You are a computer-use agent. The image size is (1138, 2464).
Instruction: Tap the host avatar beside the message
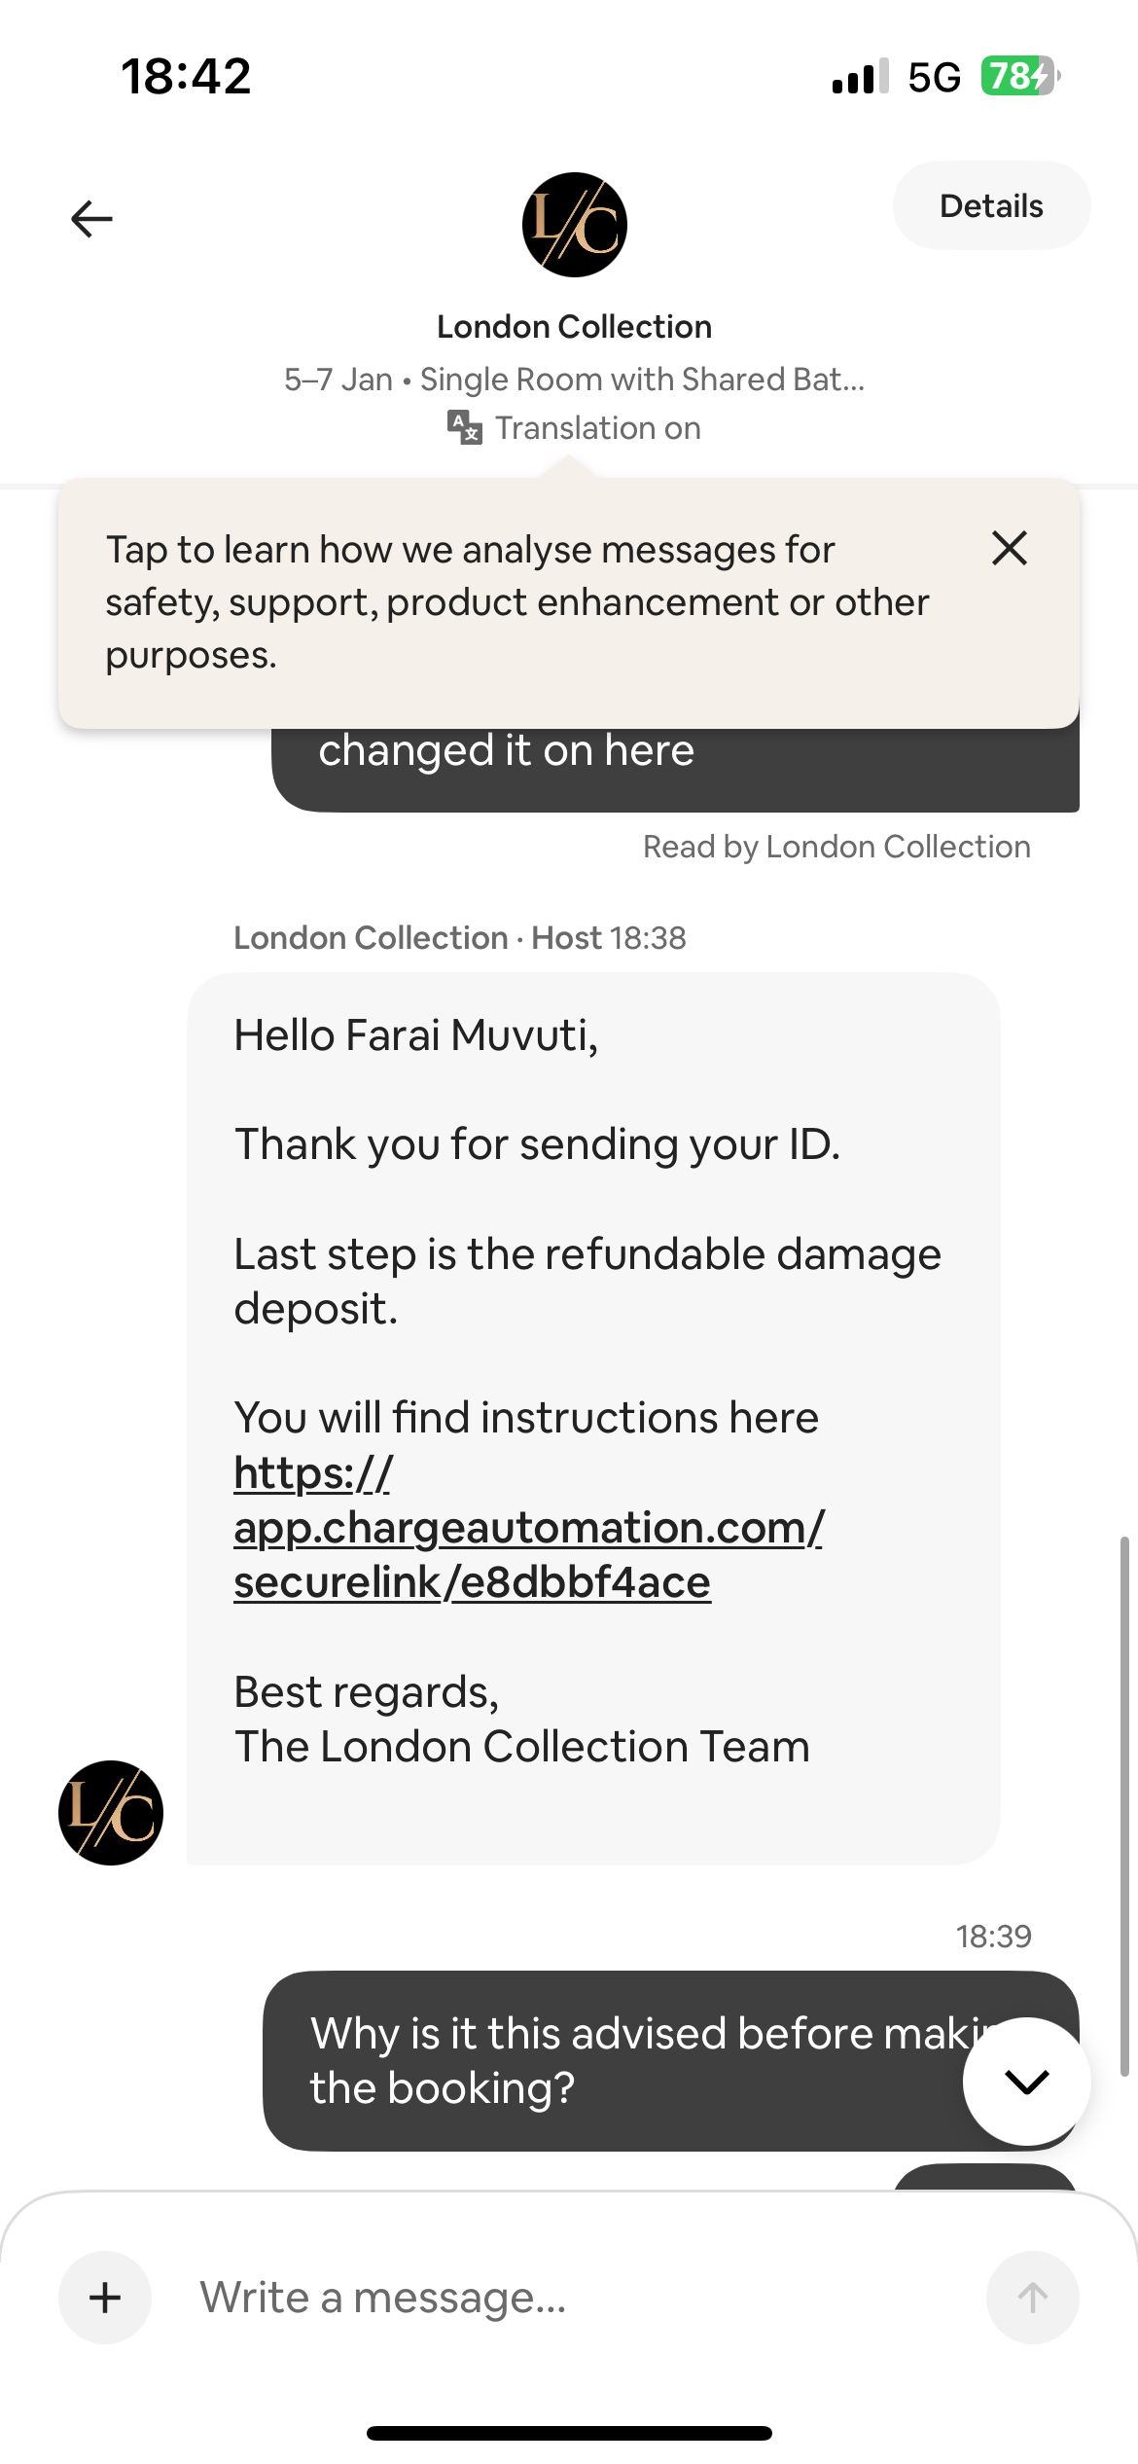[x=111, y=1812]
